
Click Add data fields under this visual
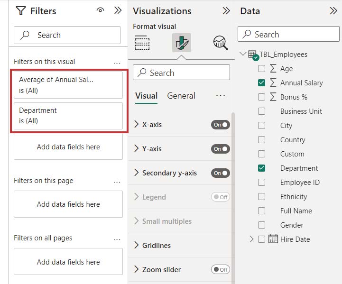click(68, 147)
